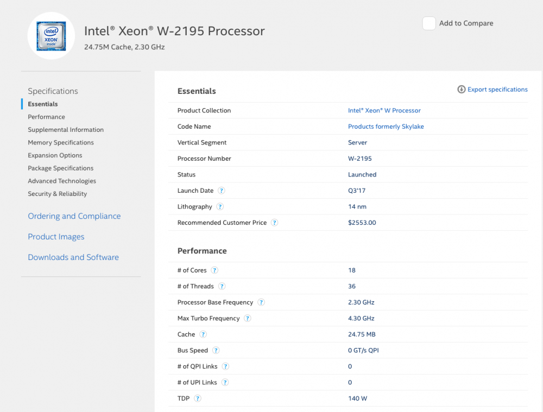
Task: Open help icon for Lithography
Action: (220, 206)
